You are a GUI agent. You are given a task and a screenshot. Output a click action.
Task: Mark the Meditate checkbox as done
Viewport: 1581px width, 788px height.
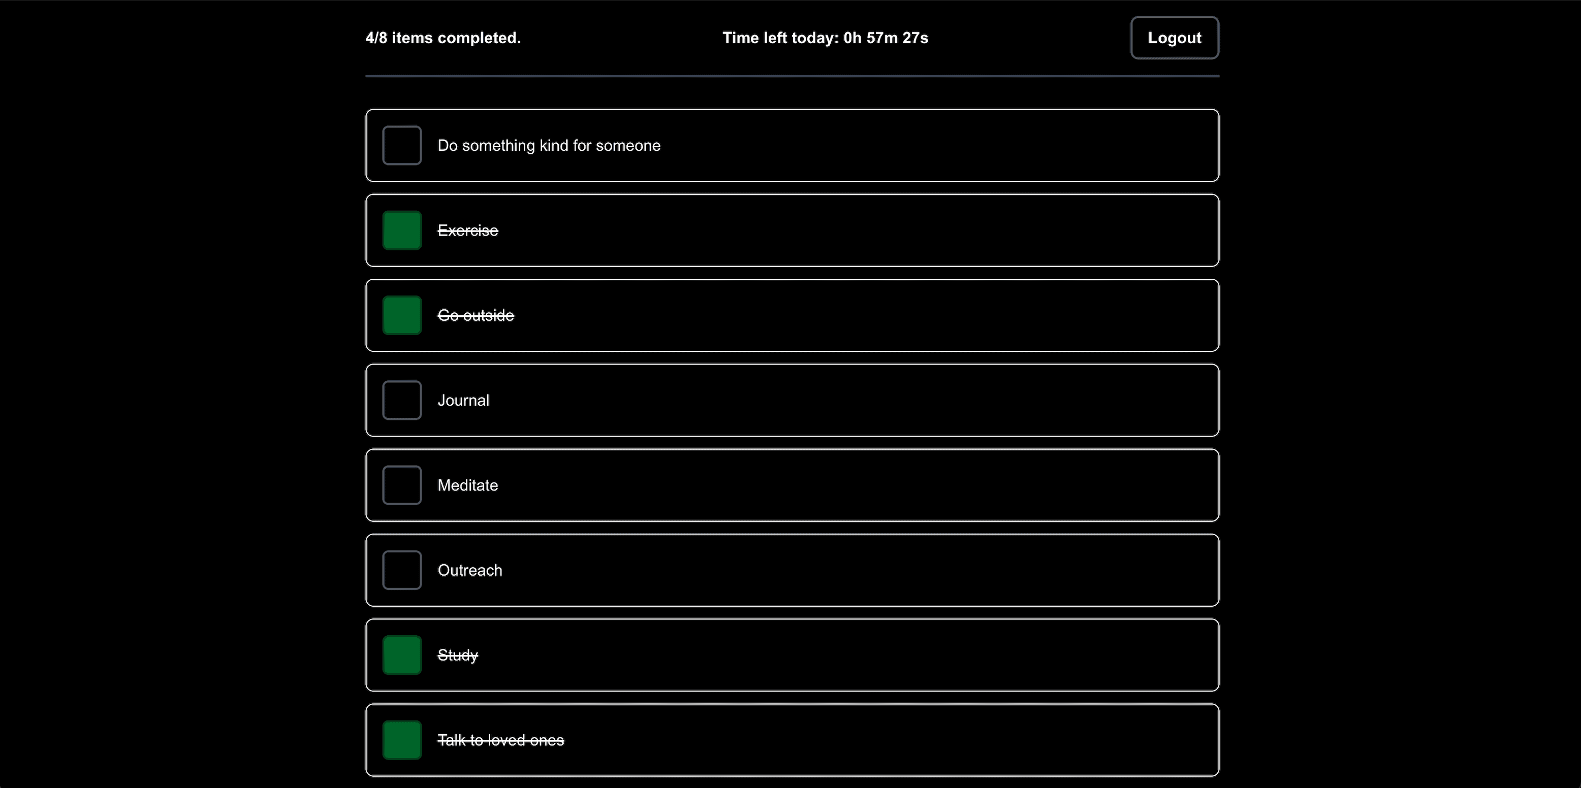[401, 485]
